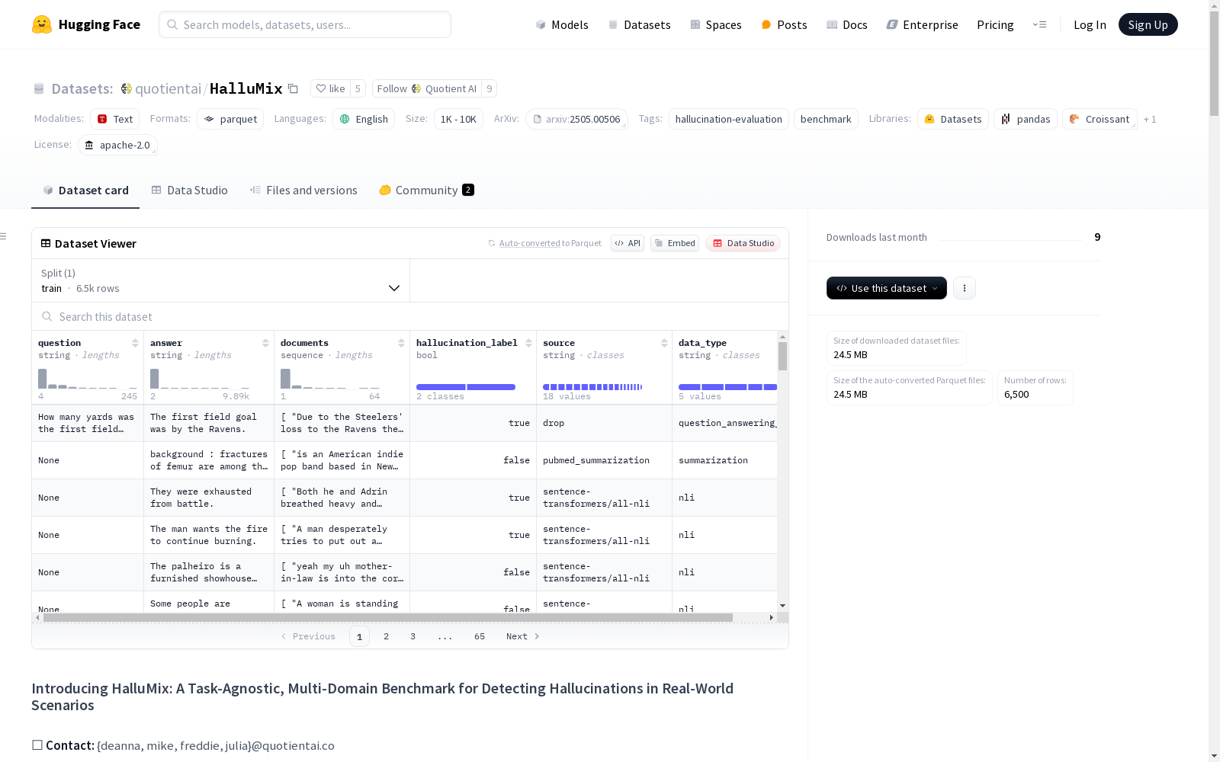
Task: Click the parquet format tag
Action: 230,119
